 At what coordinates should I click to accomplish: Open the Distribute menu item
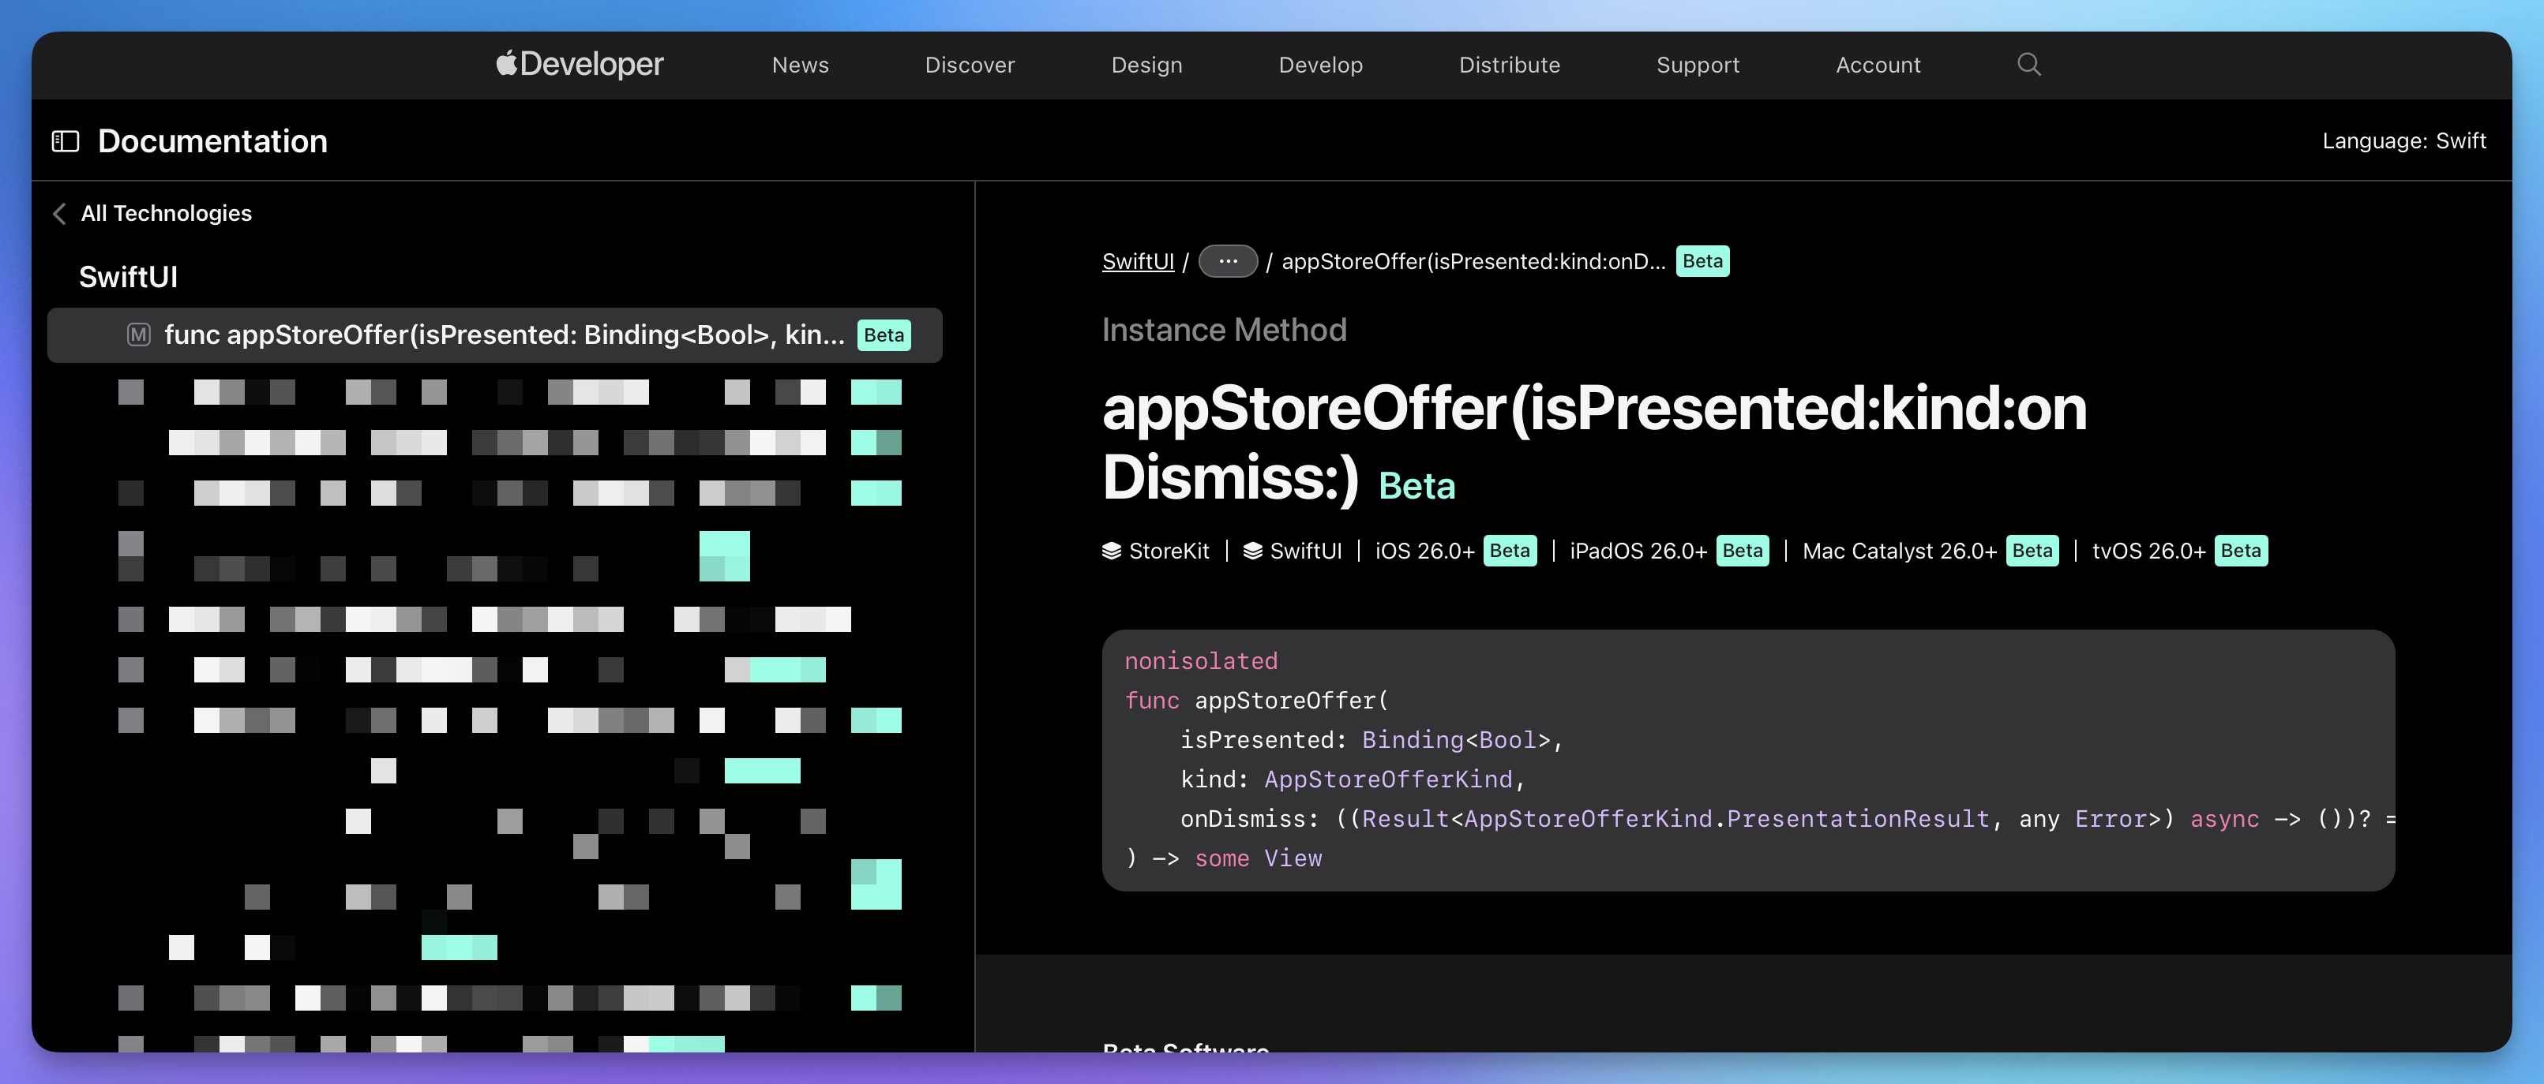1509,65
